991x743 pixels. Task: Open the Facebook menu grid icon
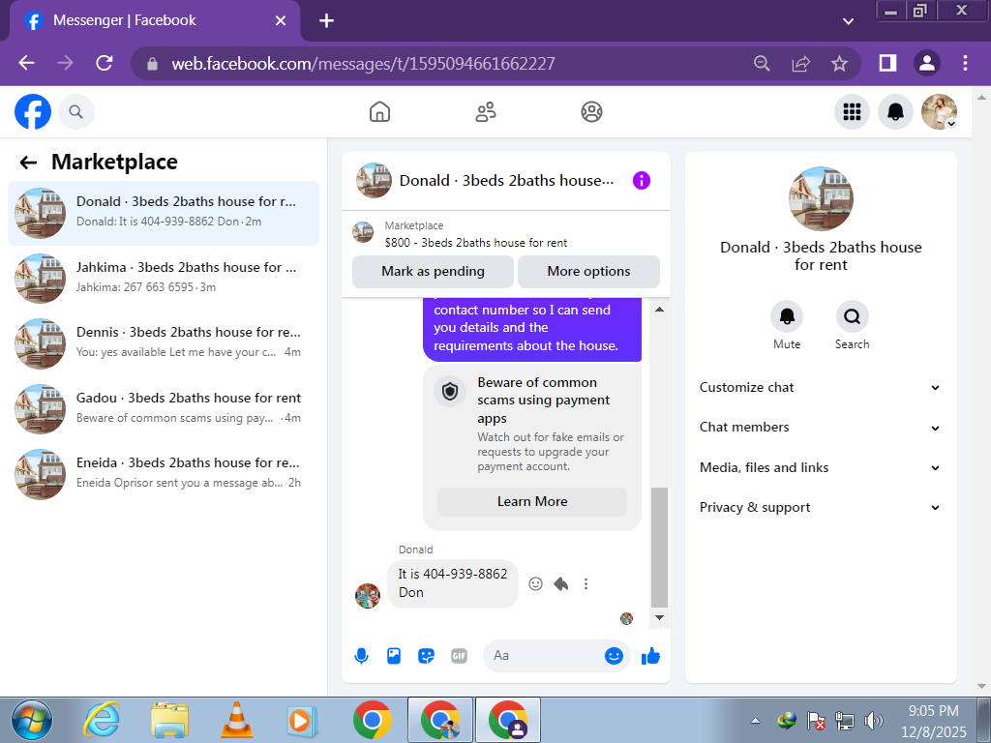point(852,112)
